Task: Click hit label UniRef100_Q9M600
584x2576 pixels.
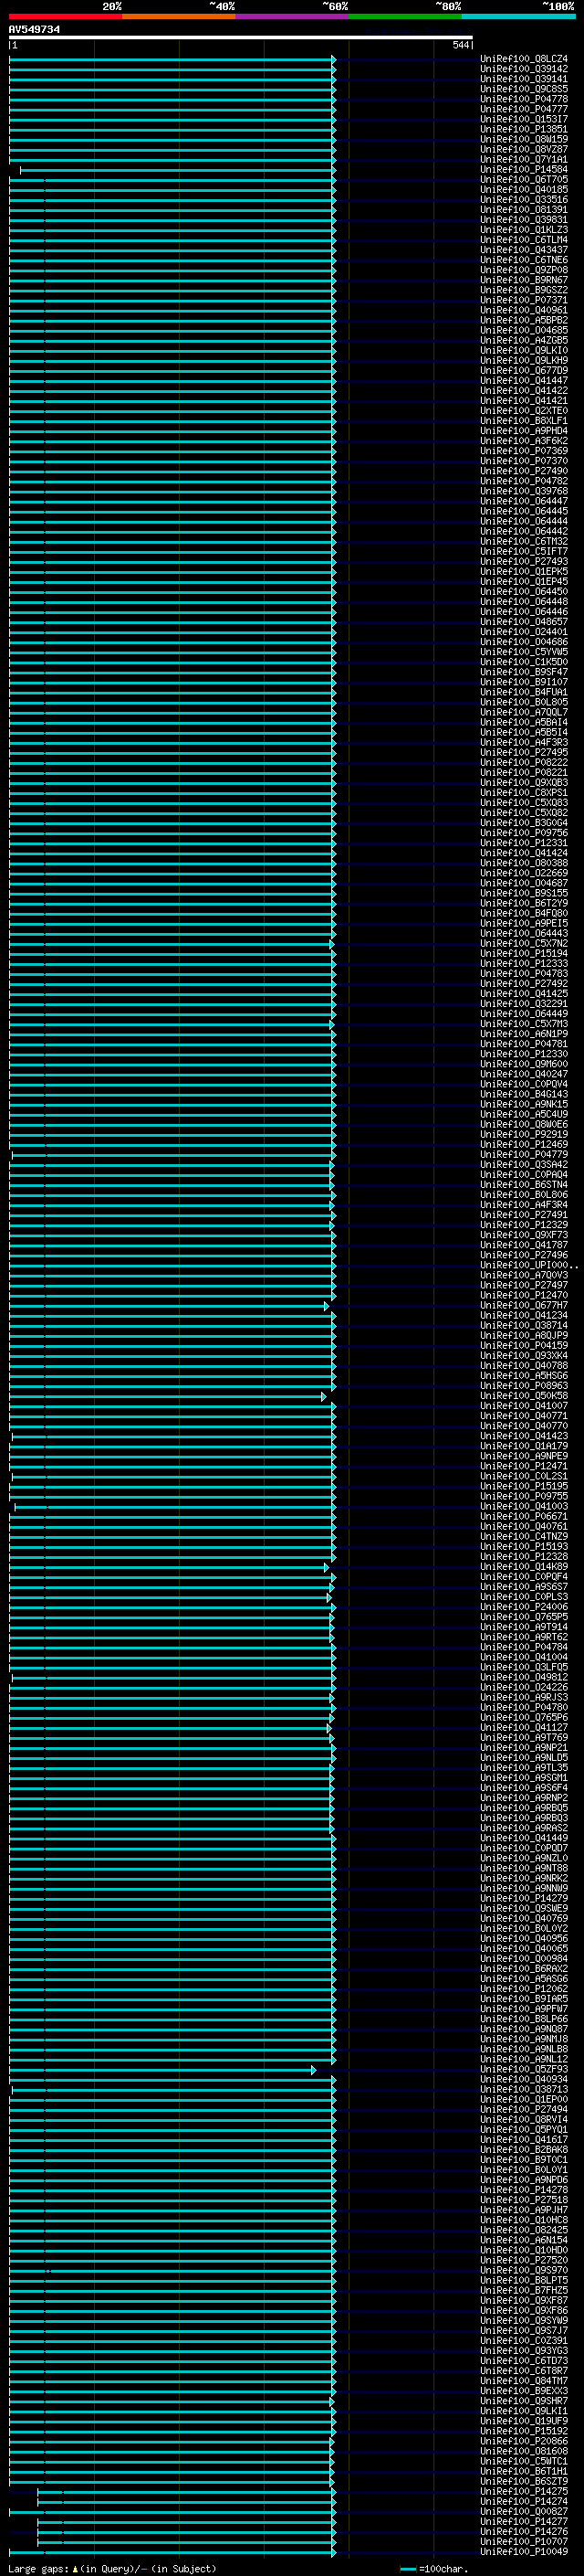Action: point(524,1064)
